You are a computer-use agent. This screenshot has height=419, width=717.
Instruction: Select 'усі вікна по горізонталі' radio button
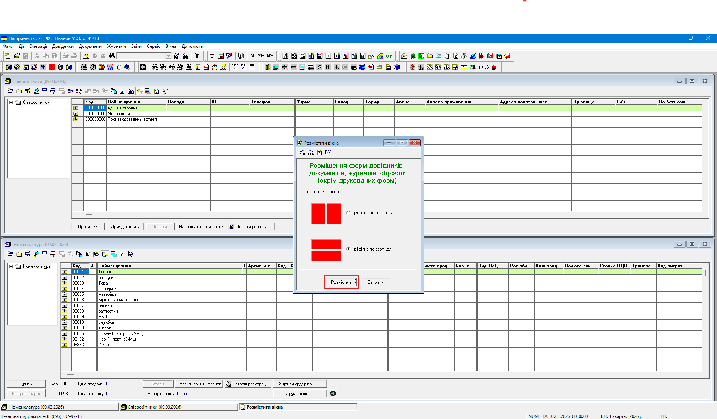(x=349, y=213)
